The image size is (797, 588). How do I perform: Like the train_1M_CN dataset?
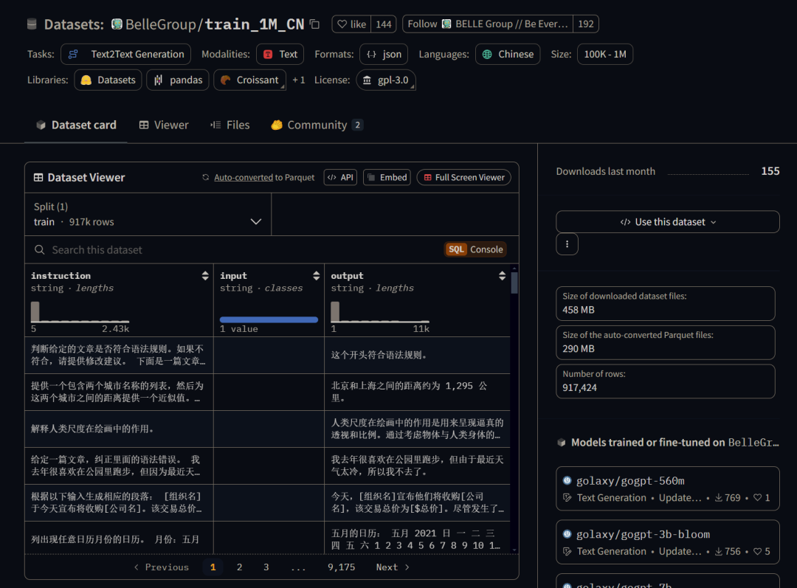[352, 24]
